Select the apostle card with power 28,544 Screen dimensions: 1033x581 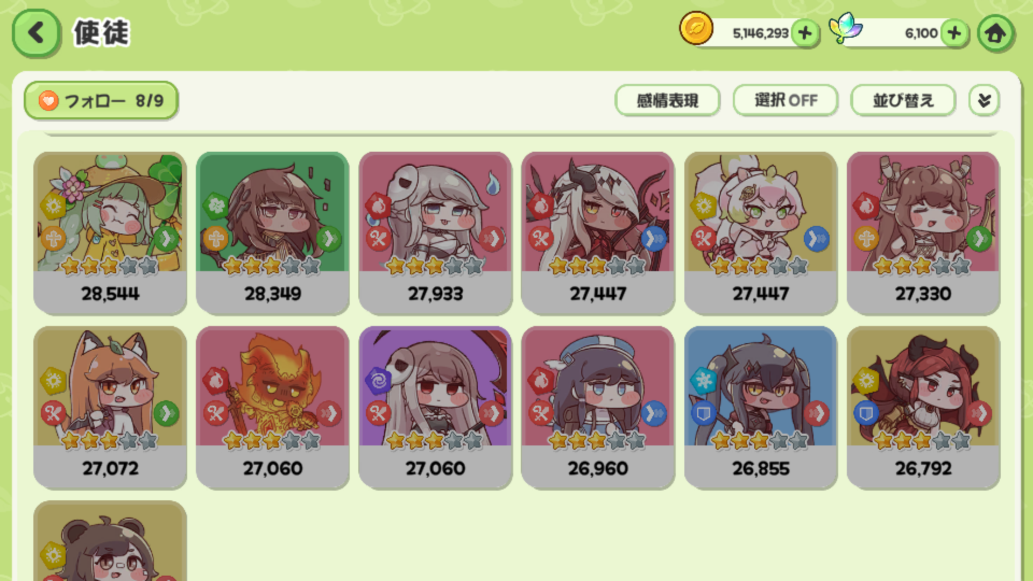coord(110,233)
